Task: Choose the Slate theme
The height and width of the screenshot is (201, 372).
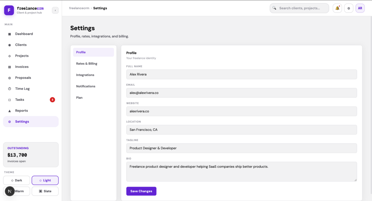Action: pos(45,191)
